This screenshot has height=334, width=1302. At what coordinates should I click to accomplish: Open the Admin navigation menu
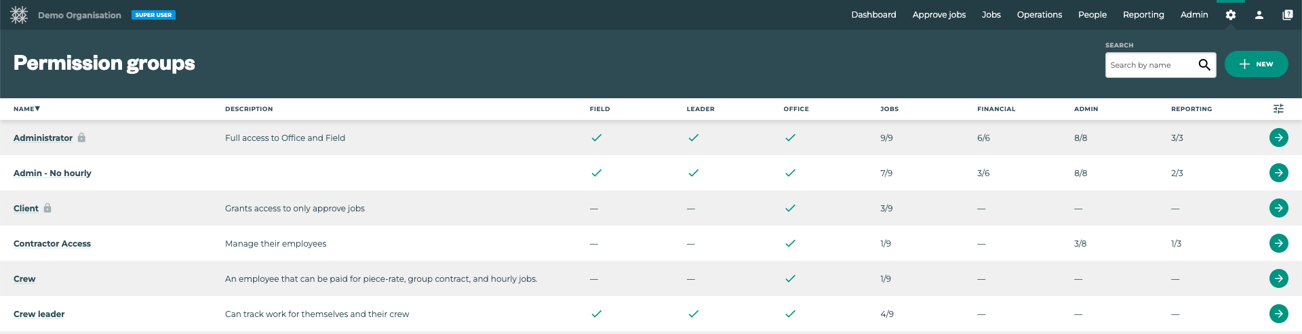[1193, 15]
